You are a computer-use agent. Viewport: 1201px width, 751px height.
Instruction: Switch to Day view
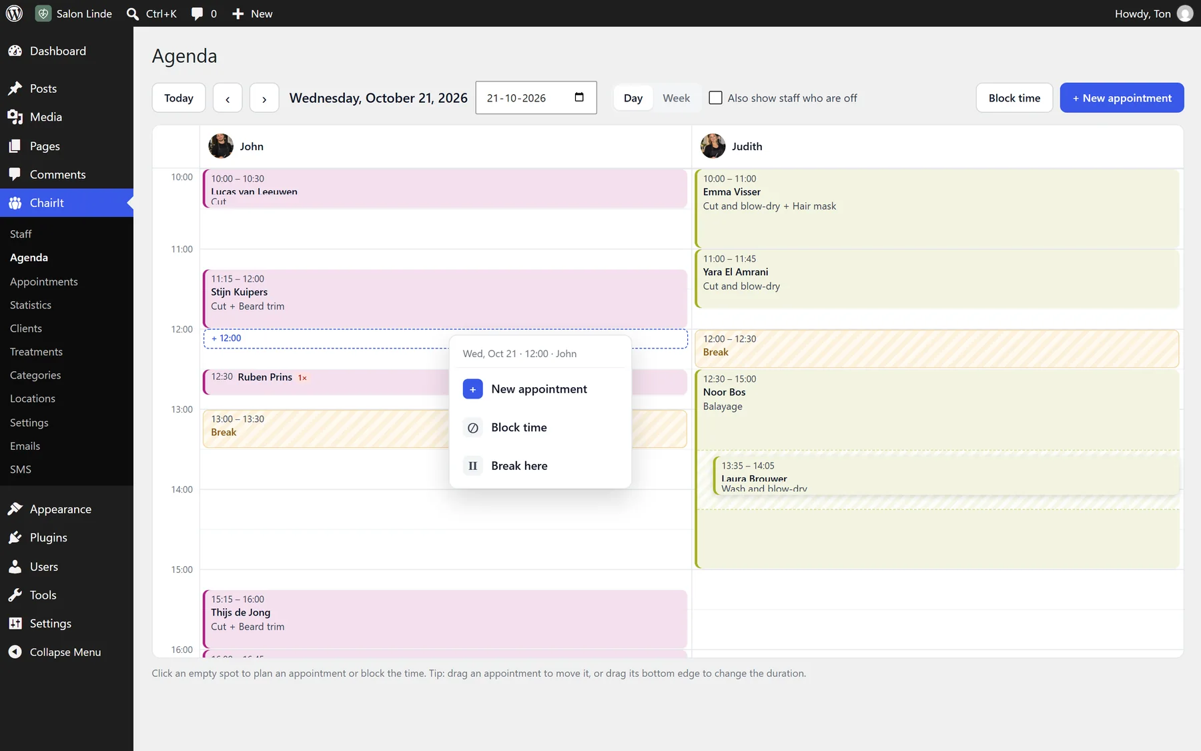pos(633,97)
